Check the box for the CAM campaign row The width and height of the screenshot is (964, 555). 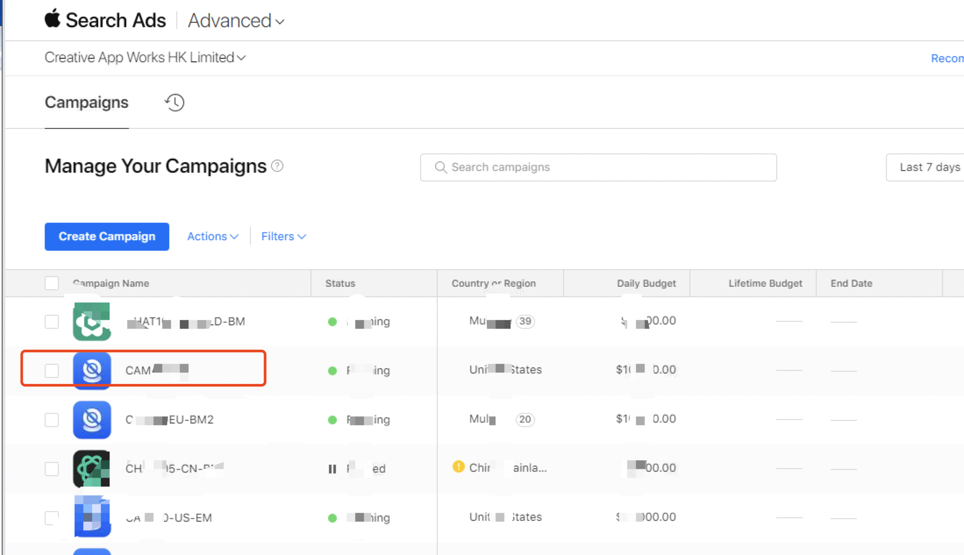[x=52, y=370]
